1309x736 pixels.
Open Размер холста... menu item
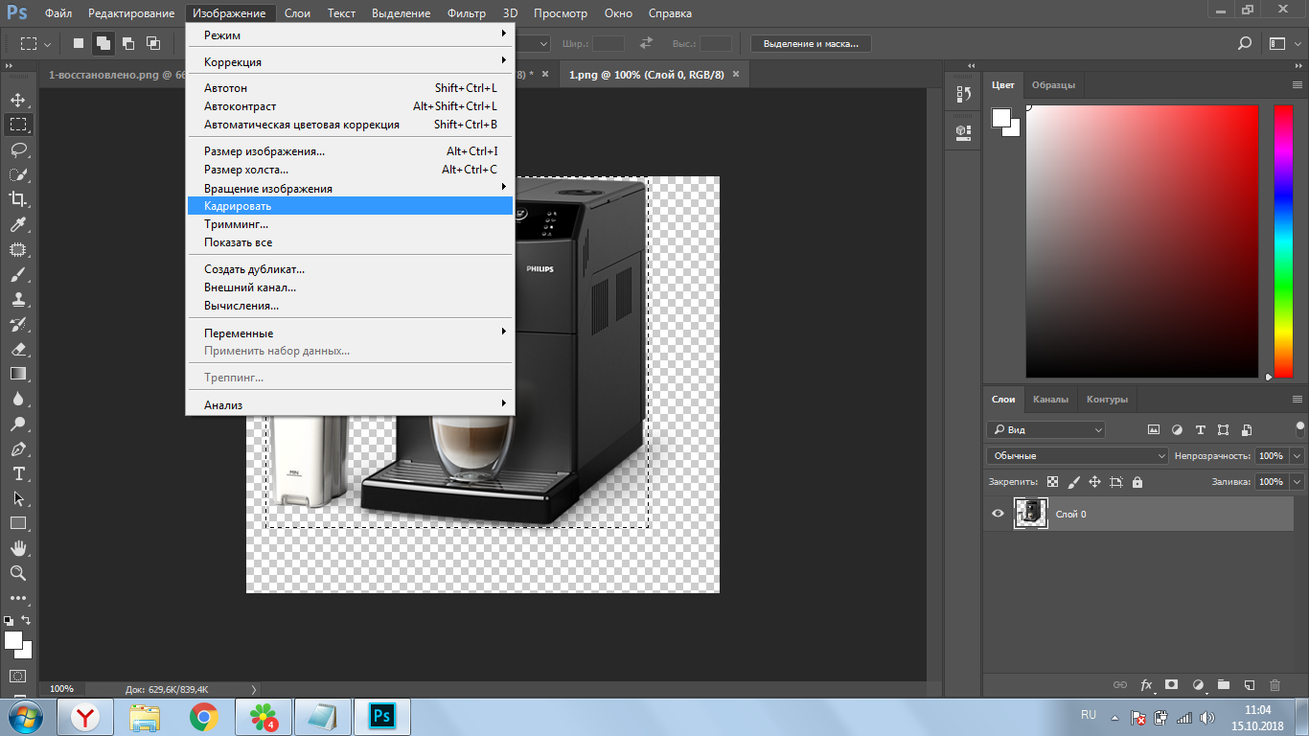[x=350, y=170]
